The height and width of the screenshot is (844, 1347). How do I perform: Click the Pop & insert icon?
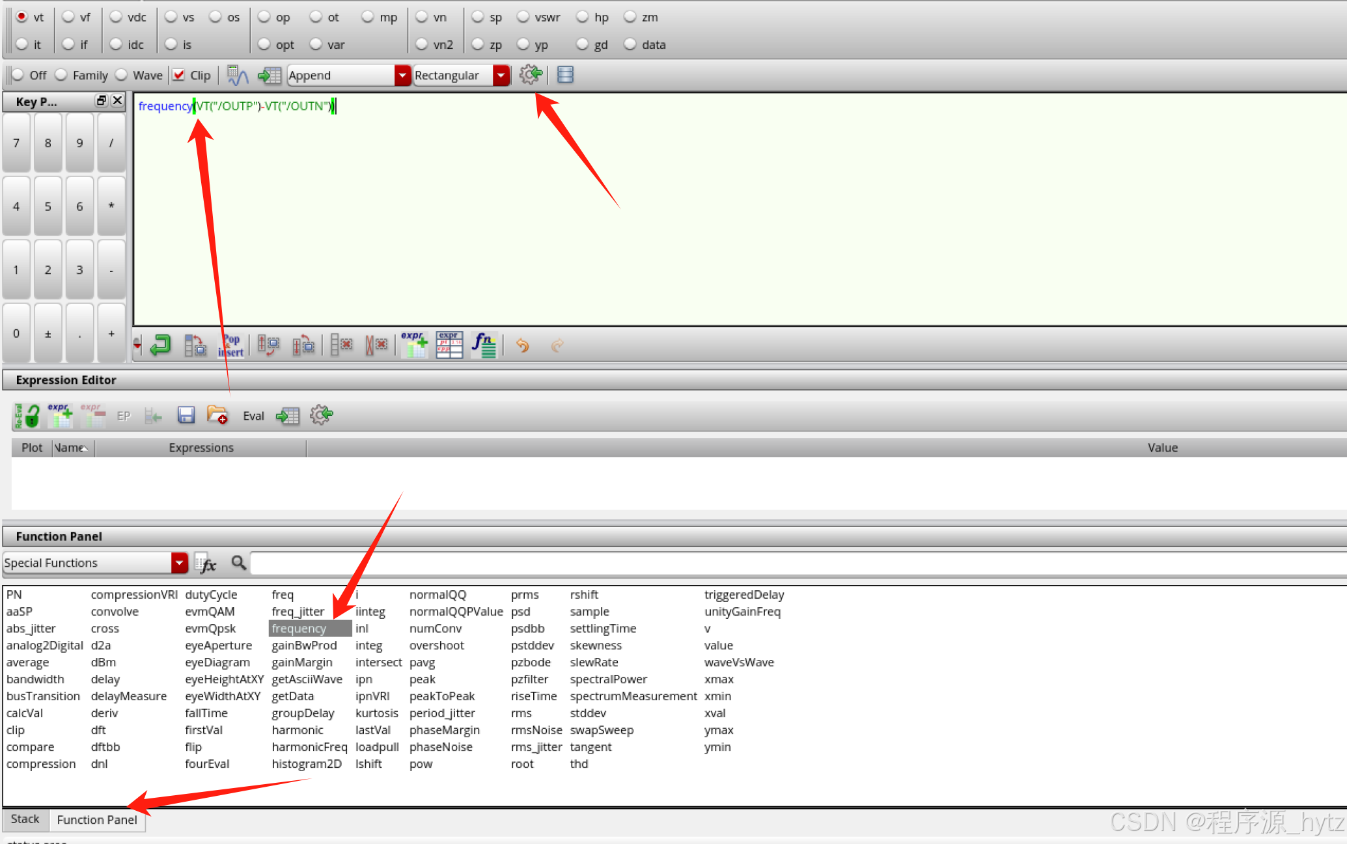[231, 345]
